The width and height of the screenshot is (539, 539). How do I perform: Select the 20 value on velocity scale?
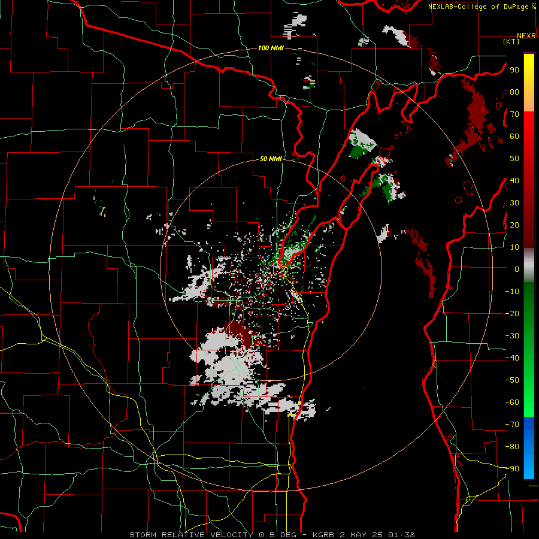tap(514, 225)
